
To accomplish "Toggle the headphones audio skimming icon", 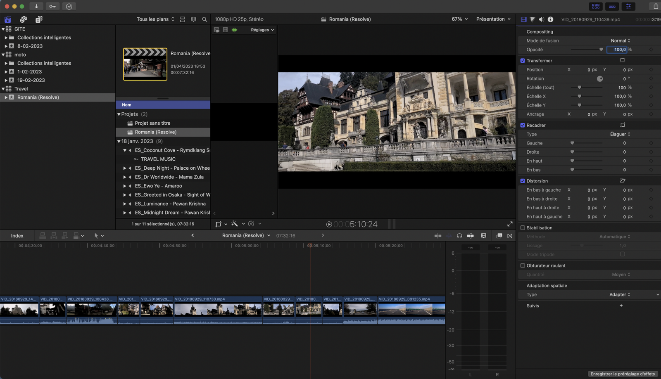I will click(459, 236).
